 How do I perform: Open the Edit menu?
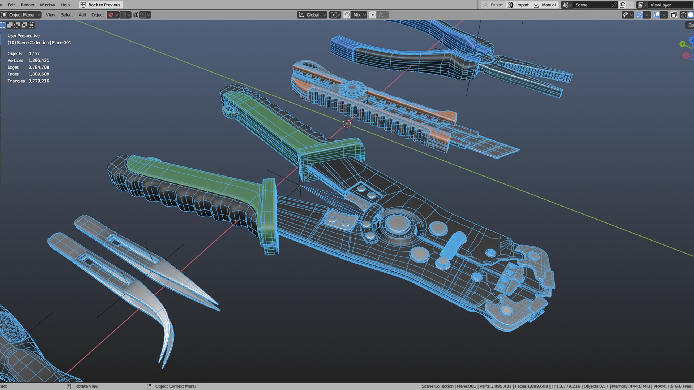tap(12, 5)
